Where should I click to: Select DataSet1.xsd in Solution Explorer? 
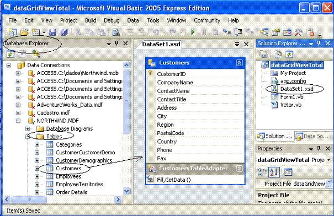(x=296, y=89)
